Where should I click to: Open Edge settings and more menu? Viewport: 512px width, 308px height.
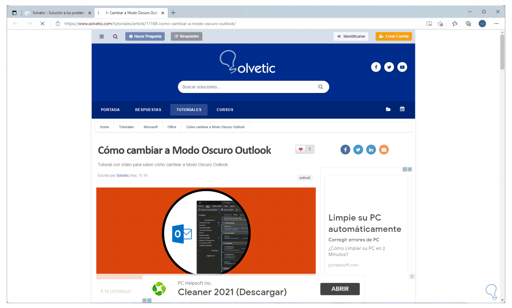[496, 24]
